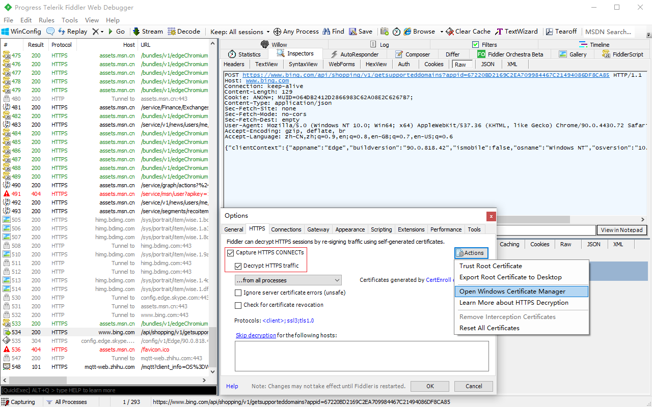Click the comment speech bubble icon
The image size is (652, 407).
coord(50,32)
